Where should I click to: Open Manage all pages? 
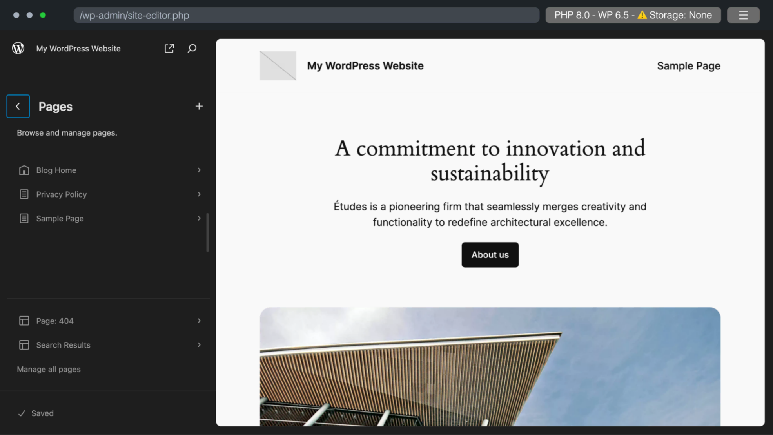pos(49,369)
